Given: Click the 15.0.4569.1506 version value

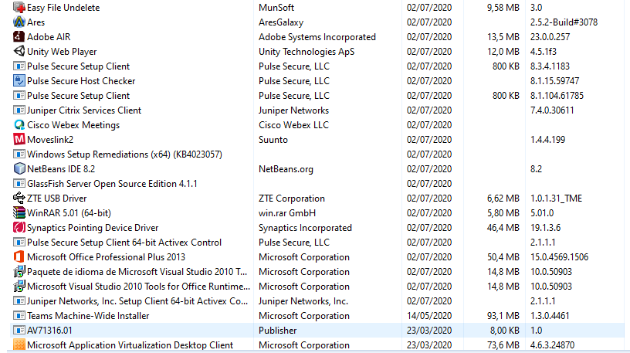Looking at the screenshot, I should [559, 257].
